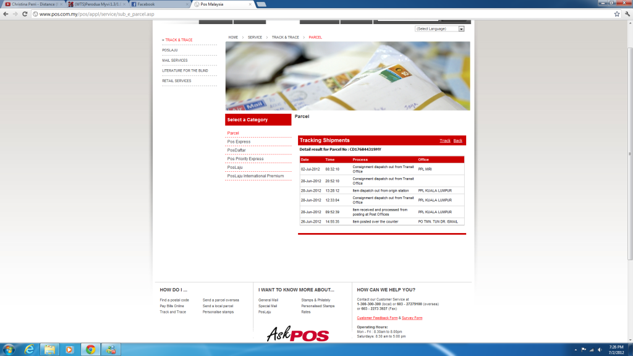Open the Customer Feedback Form link

click(377, 318)
